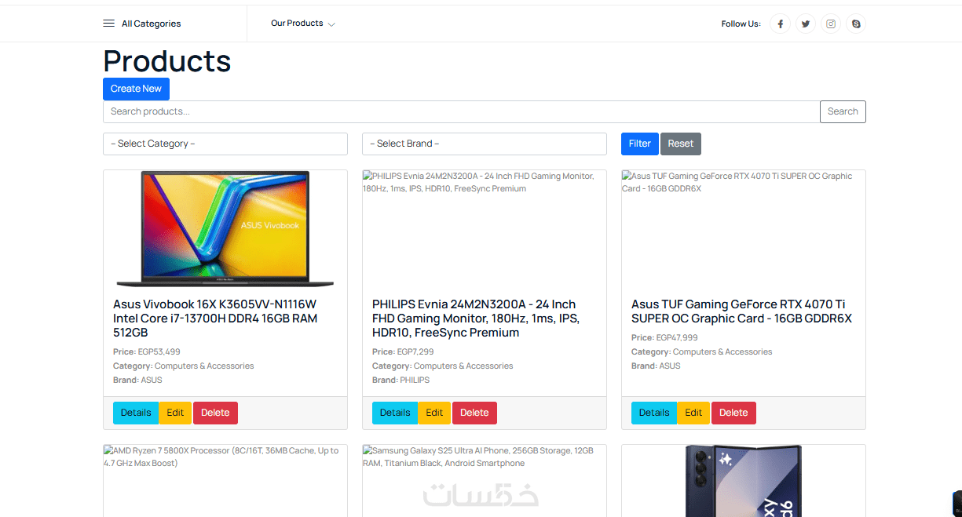The width and height of the screenshot is (962, 517).
Task: Click the Follow Us label
Action: tap(741, 24)
